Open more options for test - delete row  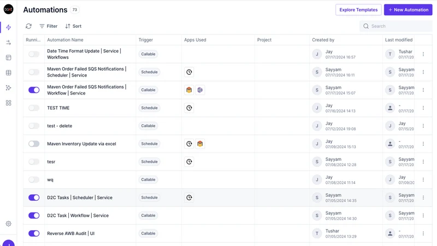tap(423, 126)
